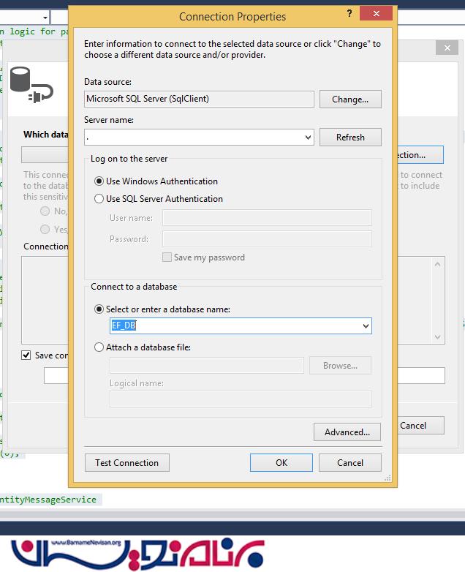Select Use Windows Authentication option
465x572 pixels.
point(99,181)
